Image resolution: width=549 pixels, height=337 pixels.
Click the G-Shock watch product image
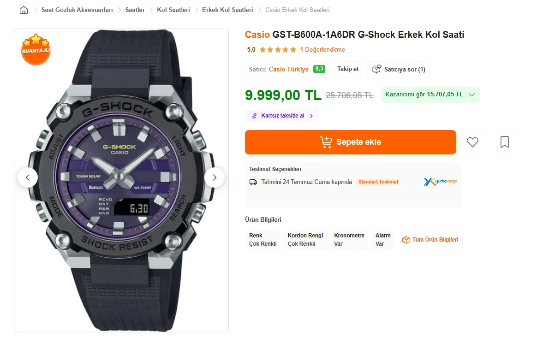point(121,180)
